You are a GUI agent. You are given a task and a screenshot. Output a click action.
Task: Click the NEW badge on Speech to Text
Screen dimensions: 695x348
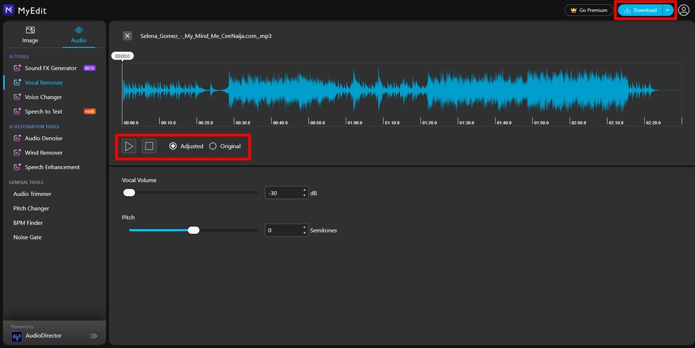pyautogui.click(x=89, y=112)
